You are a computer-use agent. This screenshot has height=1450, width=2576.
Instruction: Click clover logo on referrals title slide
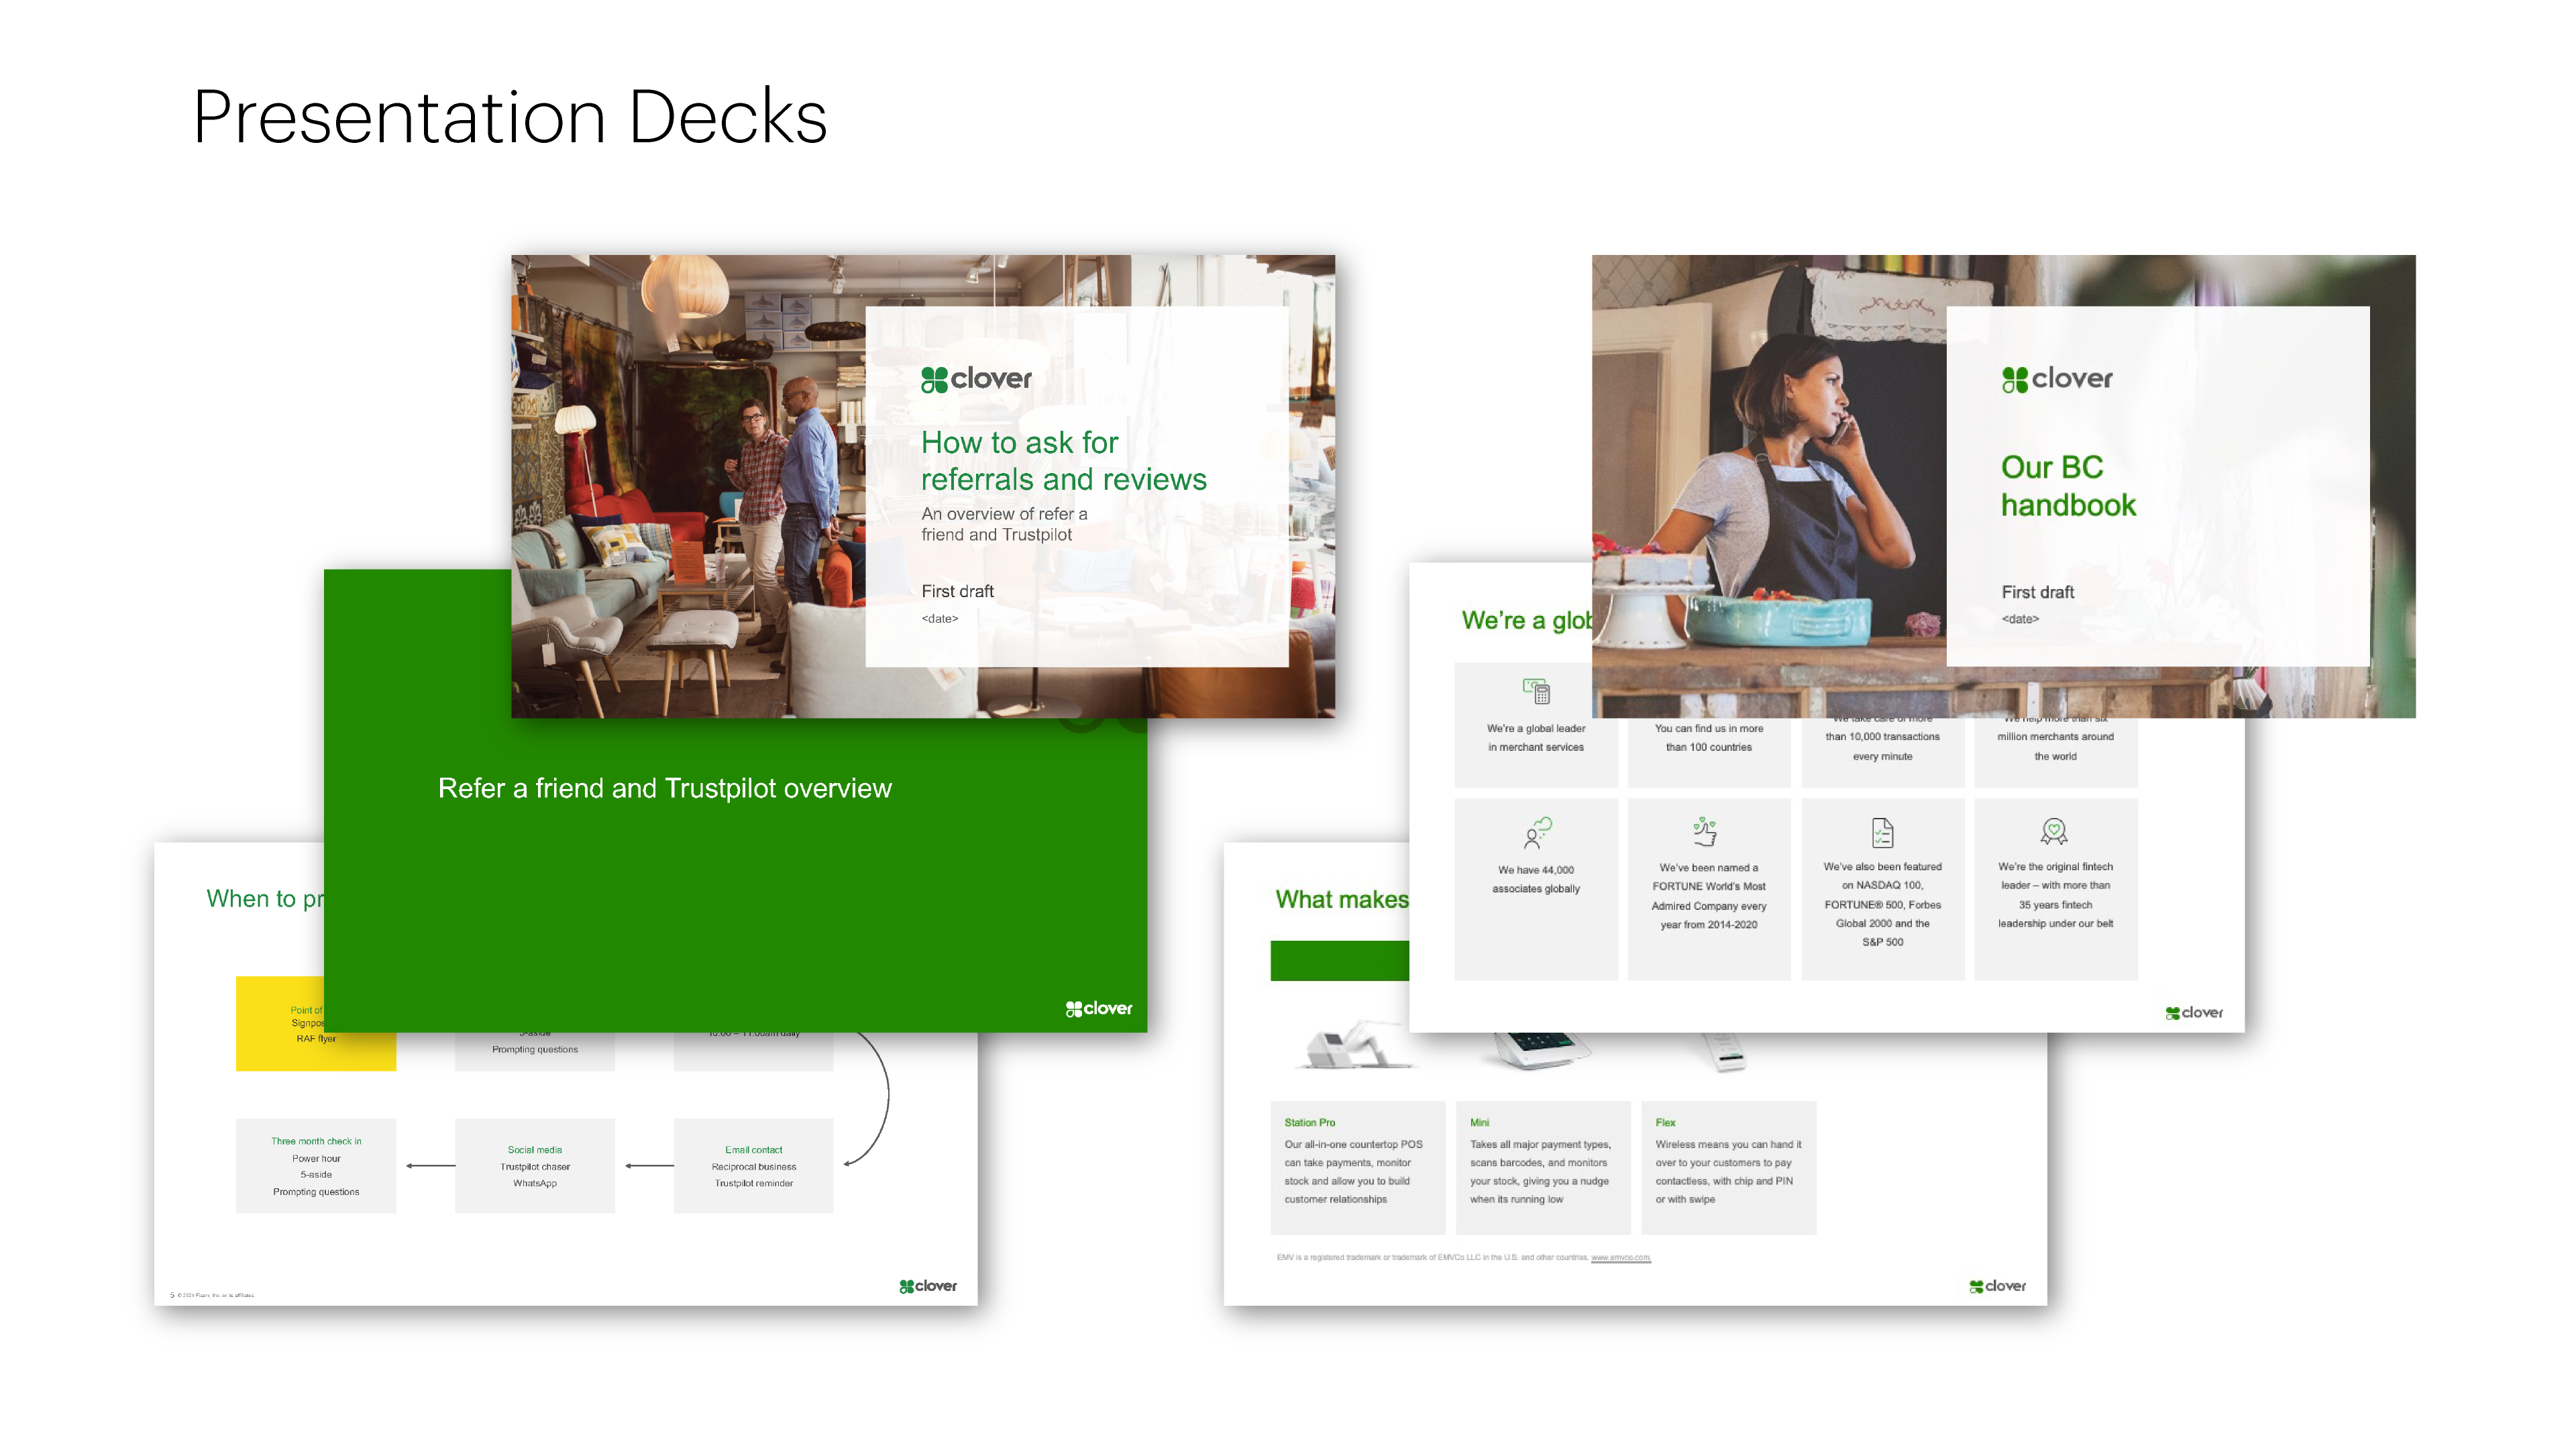click(976, 379)
